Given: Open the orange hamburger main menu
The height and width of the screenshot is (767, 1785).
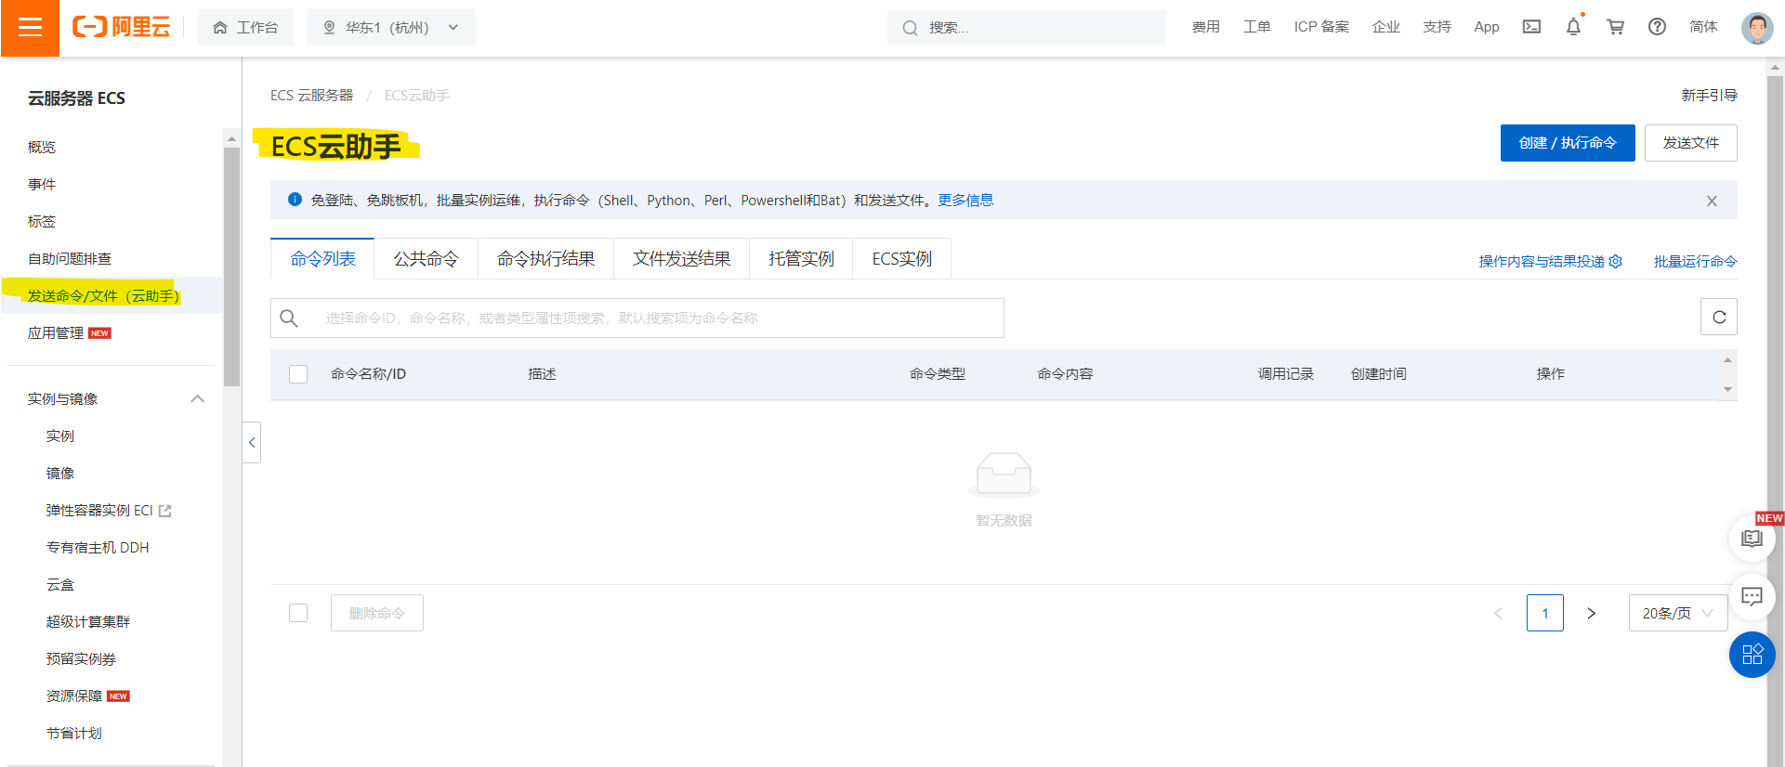Looking at the screenshot, I should tap(30, 28).
